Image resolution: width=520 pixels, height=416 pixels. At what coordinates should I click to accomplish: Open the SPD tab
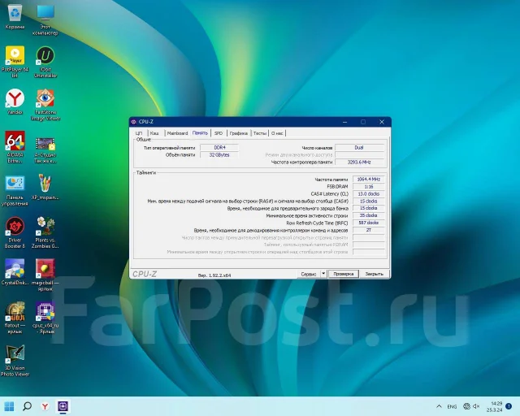(219, 133)
